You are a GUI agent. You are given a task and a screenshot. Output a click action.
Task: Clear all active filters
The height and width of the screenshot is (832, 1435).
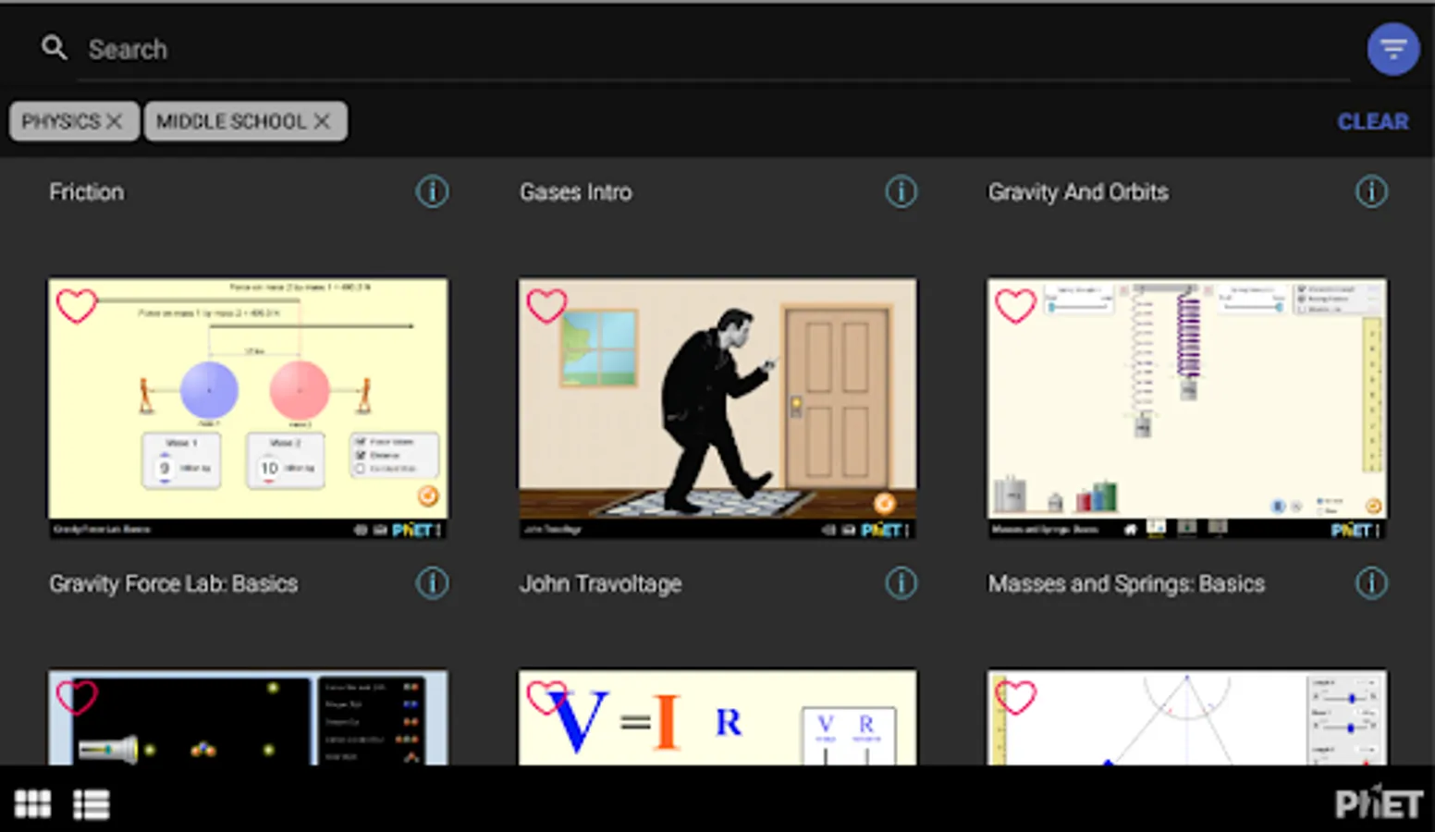pos(1372,121)
